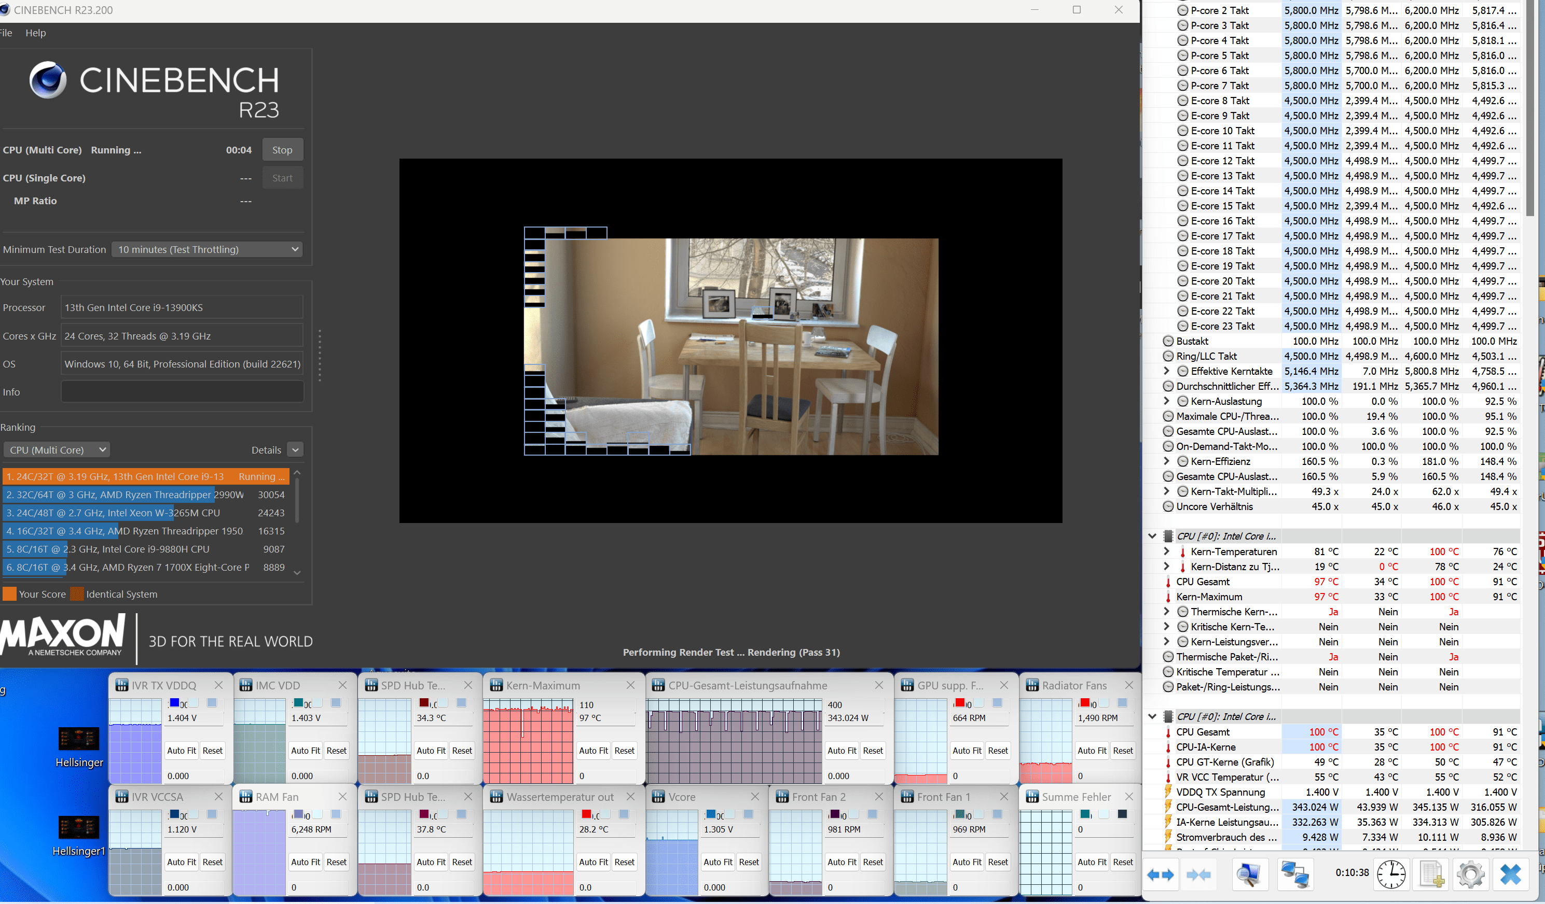The width and height of the screenshot is (1545, 904).
Task: Open the Cinebench Help menu
Action: click(36, 33)
